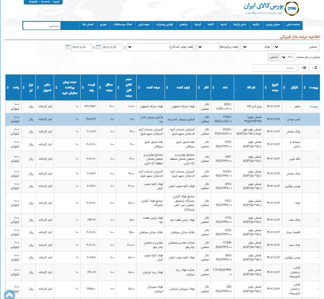
Task: Click the نمایش button
Action: (x=274, y=57)
